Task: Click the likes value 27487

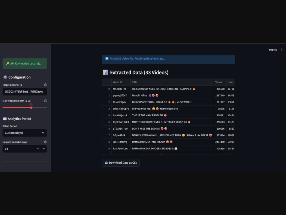Action: (231, 148)
